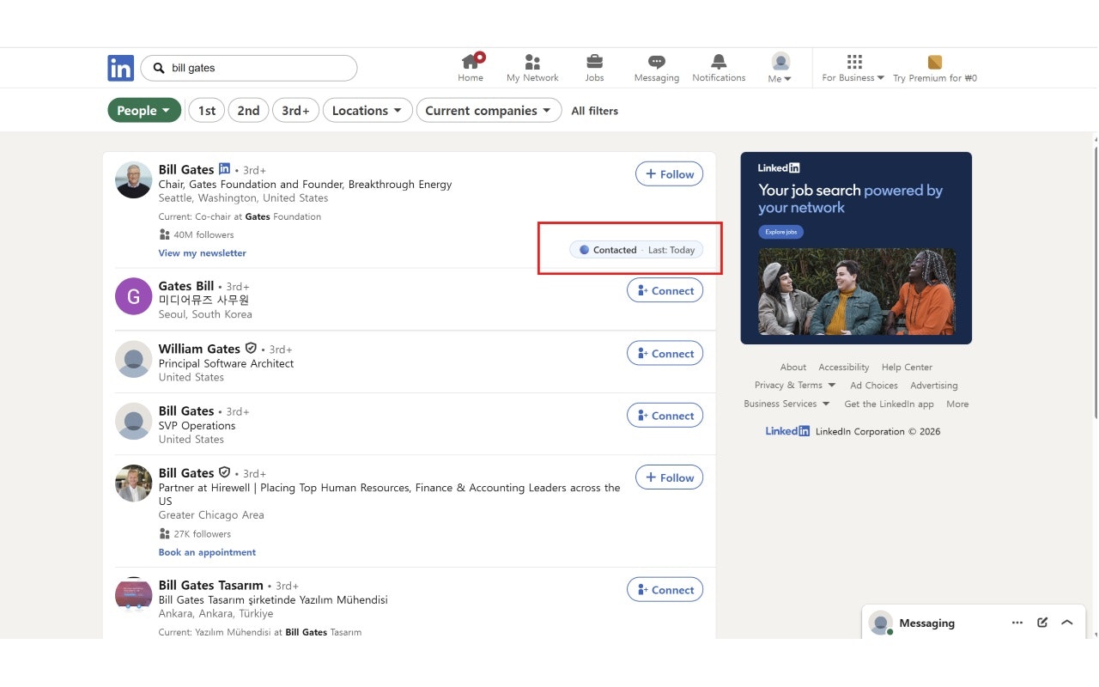This screenshot has width=1099, height=687.
Task: Click Bill Gates' LinkedIn verified badge
Action: tap(224, 169)
